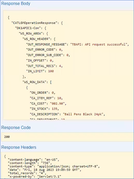Click the "TBAPI: API request successful" value
Screen dimensions: 134x179
[x=99, y=44]
